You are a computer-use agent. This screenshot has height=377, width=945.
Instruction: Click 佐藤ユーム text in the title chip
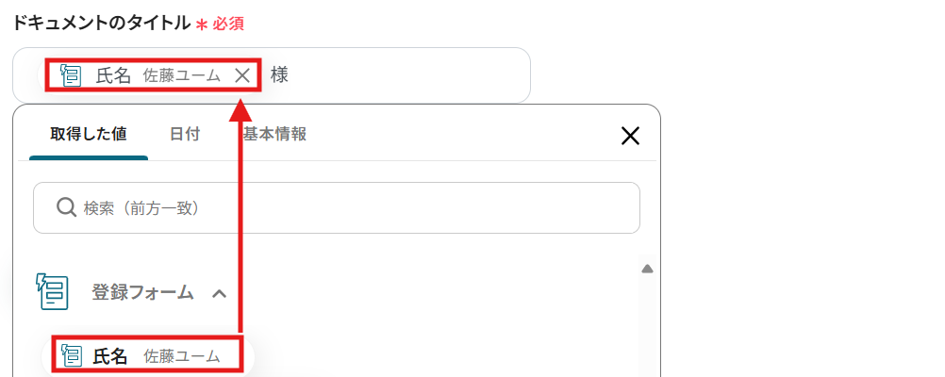tap(181, 75)
